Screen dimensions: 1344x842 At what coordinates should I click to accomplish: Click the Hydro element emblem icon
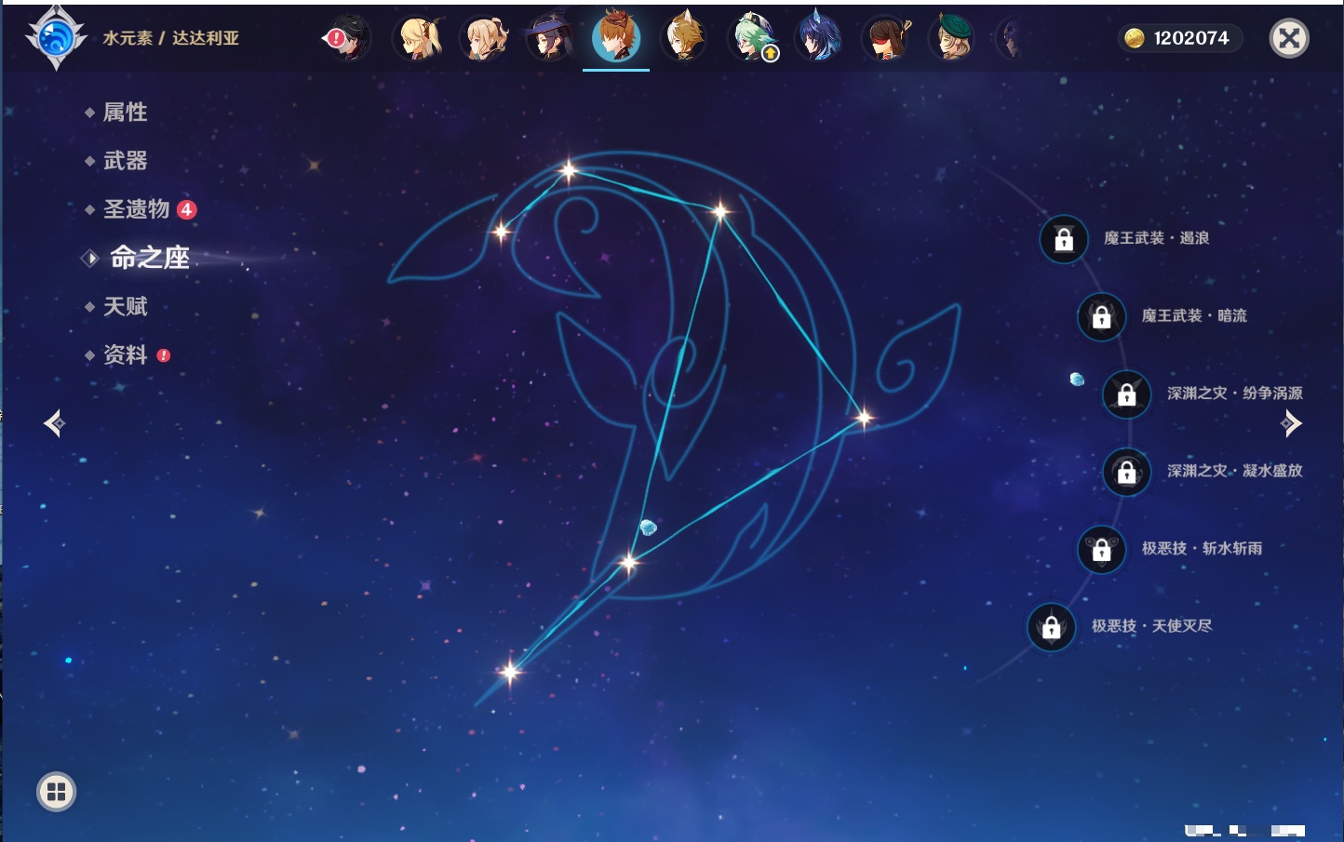56,38
